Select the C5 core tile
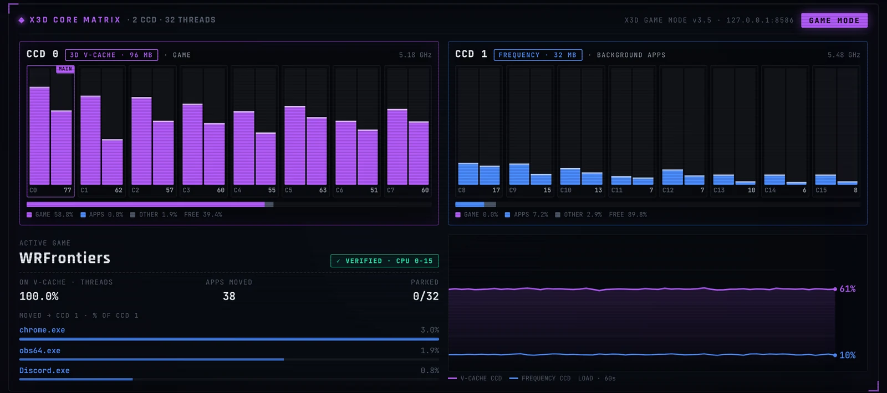Image resolution: width=887 pixels, height=393 pixels. (305, 131)
